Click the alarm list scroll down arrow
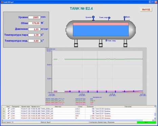Viewport: 158px width, 126px height. click(x=155, y=118)
